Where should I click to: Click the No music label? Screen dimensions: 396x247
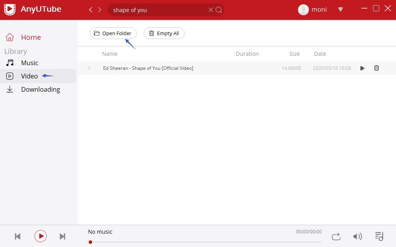100,232
